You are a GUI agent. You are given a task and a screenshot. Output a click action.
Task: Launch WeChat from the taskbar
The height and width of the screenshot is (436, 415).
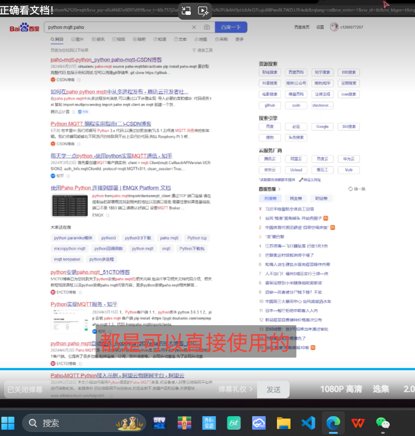coord(382,423)
